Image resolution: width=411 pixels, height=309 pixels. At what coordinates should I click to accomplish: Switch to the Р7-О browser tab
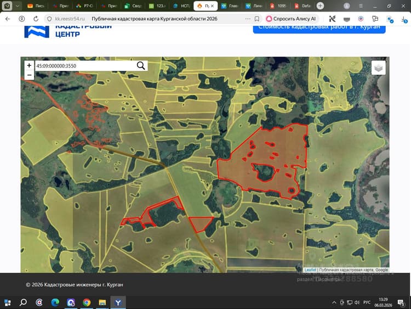click(84, 6)
